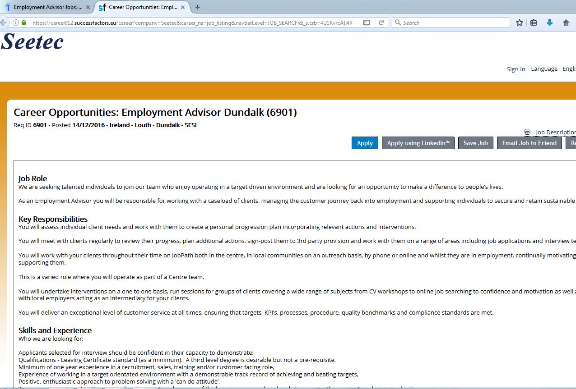Viewport: 576px width, 389px height.
Task: Open the bookmarks list icon
Action: [534, 23]
